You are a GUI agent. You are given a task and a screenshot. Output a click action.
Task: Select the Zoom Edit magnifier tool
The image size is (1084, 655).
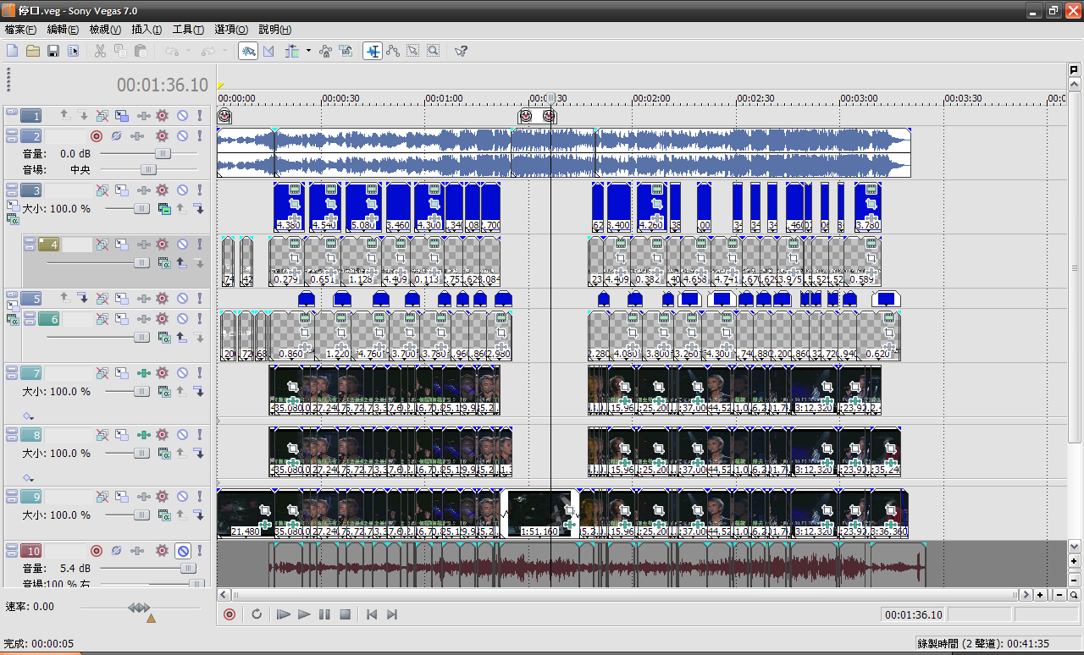click(433, 51)
